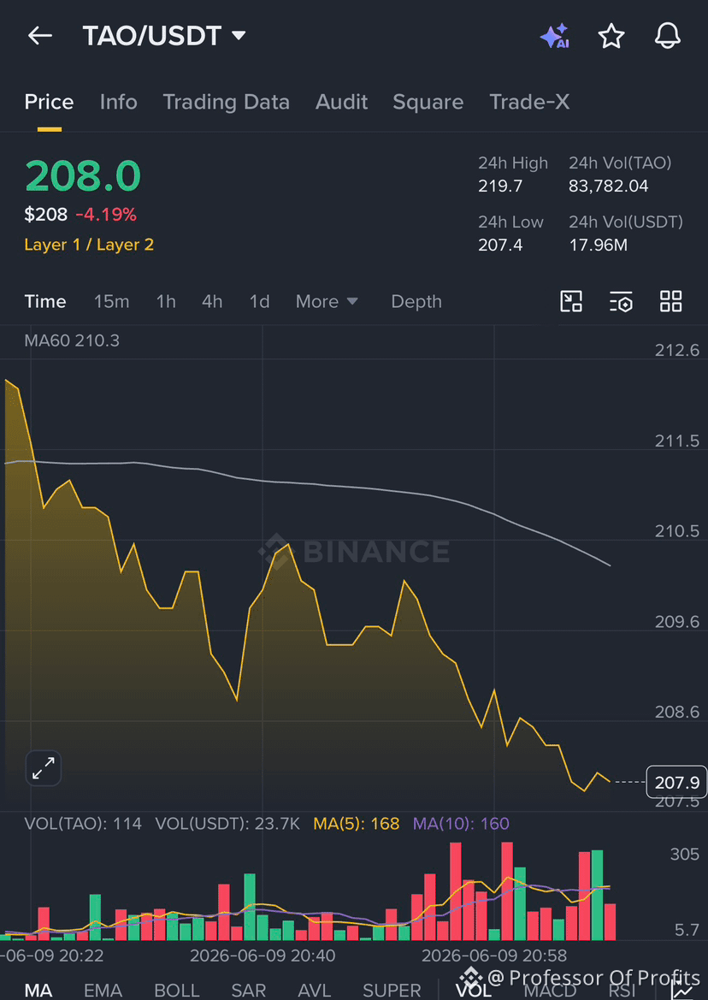The width and height of the screenshot is (708, 1000).
Task: Enable the SUPER indicator
Action: click(x=392, y=991)
